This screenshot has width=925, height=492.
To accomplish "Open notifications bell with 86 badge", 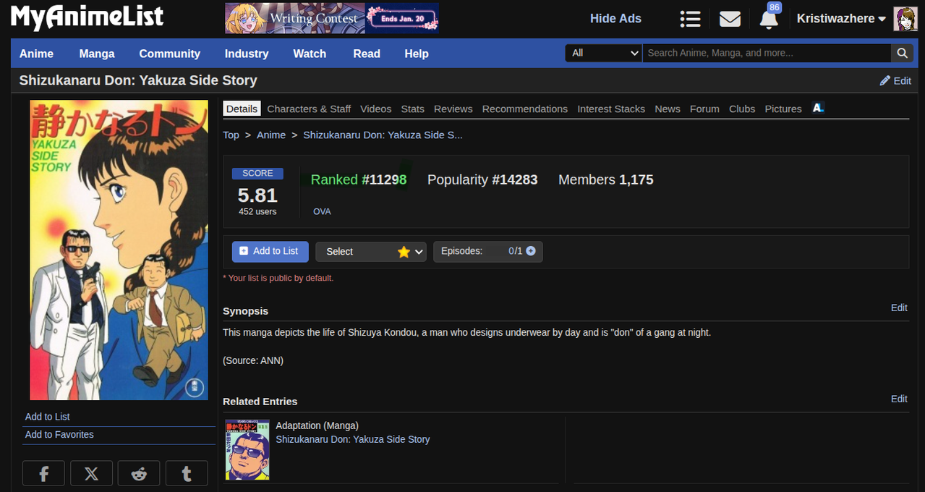I will (x=769, y=19).
